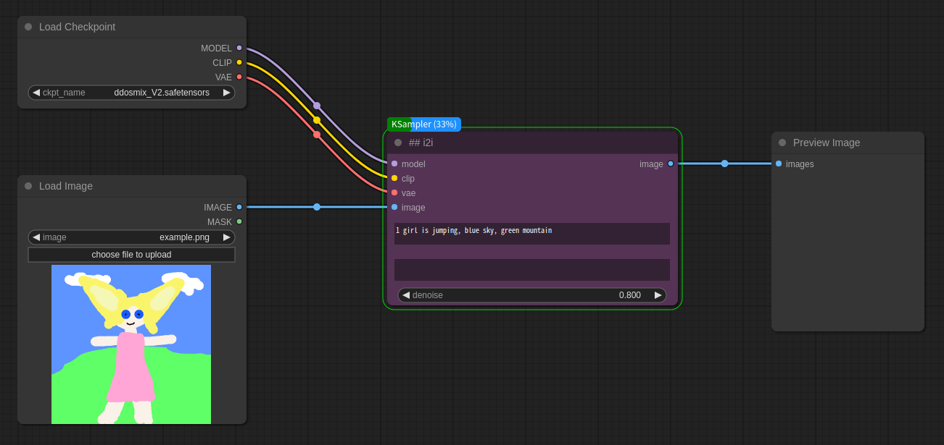
Task: Collapse the Load Checkpoint node via its title dot
Action: click(x=28, y=27)
